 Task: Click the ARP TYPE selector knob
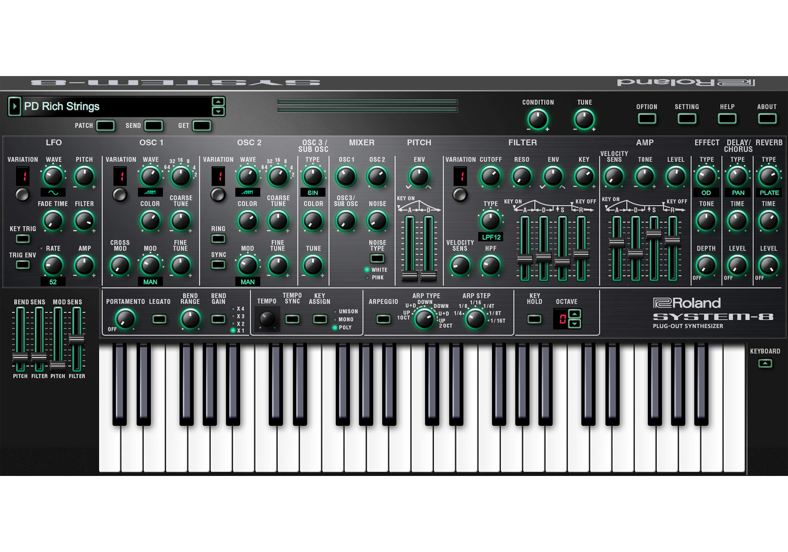click(425, 319)
